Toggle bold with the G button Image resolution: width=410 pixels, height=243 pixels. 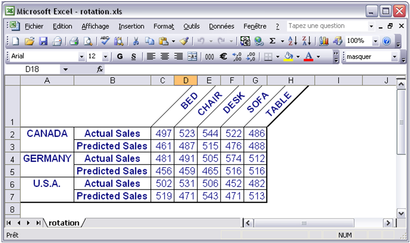coord(120,57)
